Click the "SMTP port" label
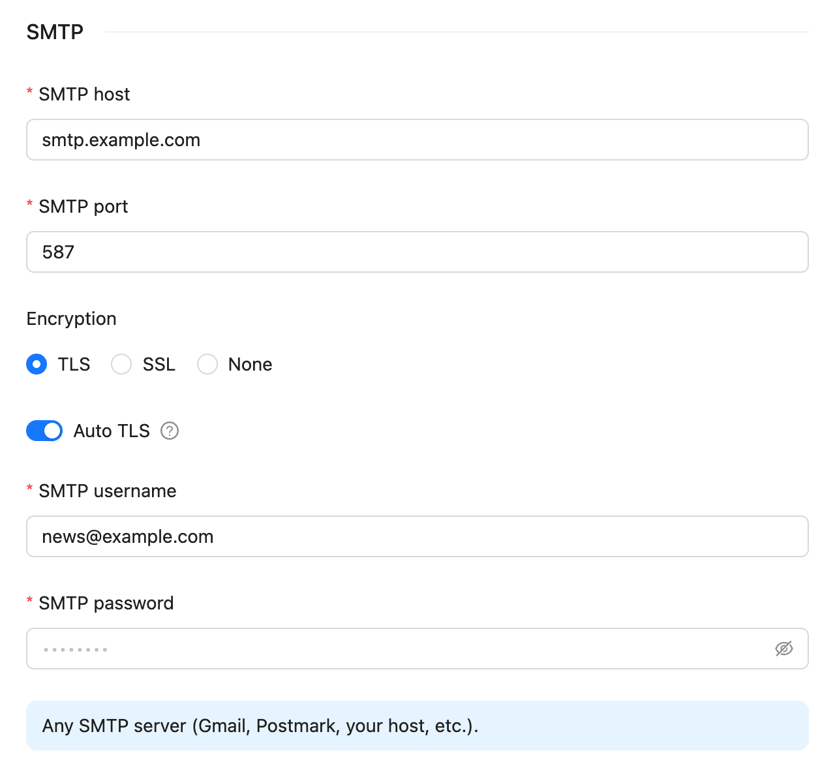Image resolution: width=835 pixels, height=766 pixels. coord(83,206)
